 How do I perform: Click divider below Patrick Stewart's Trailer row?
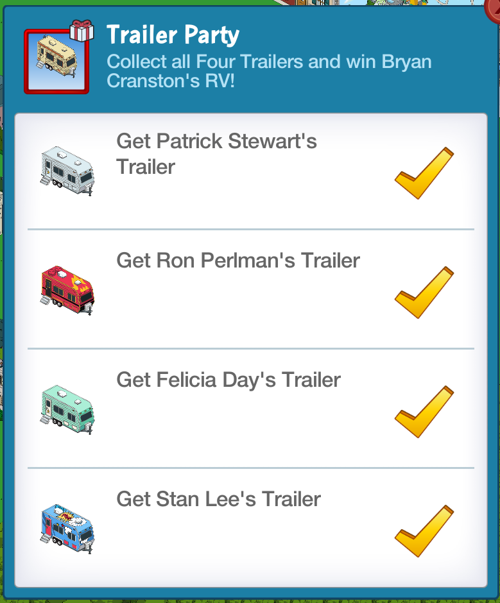(250, 229)
